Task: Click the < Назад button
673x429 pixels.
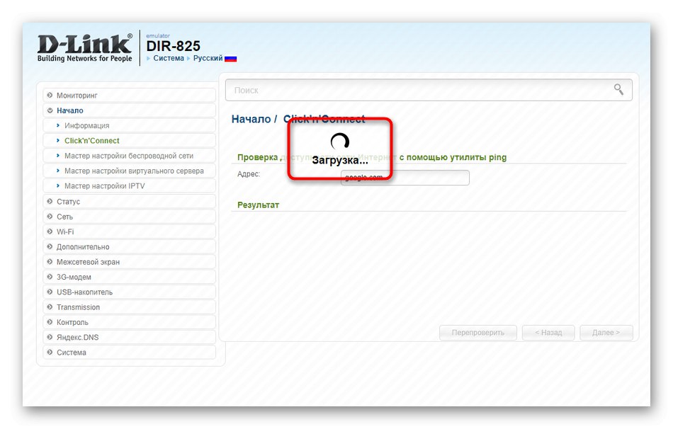Action: click(548, 333)
